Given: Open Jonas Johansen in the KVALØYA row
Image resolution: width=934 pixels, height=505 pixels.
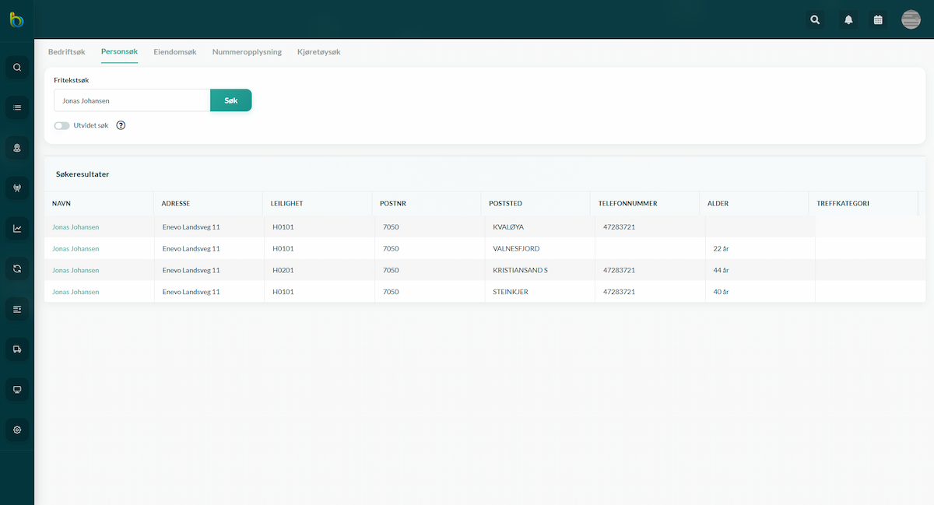Looking at the screenshot, I should (x=75, y=227).
